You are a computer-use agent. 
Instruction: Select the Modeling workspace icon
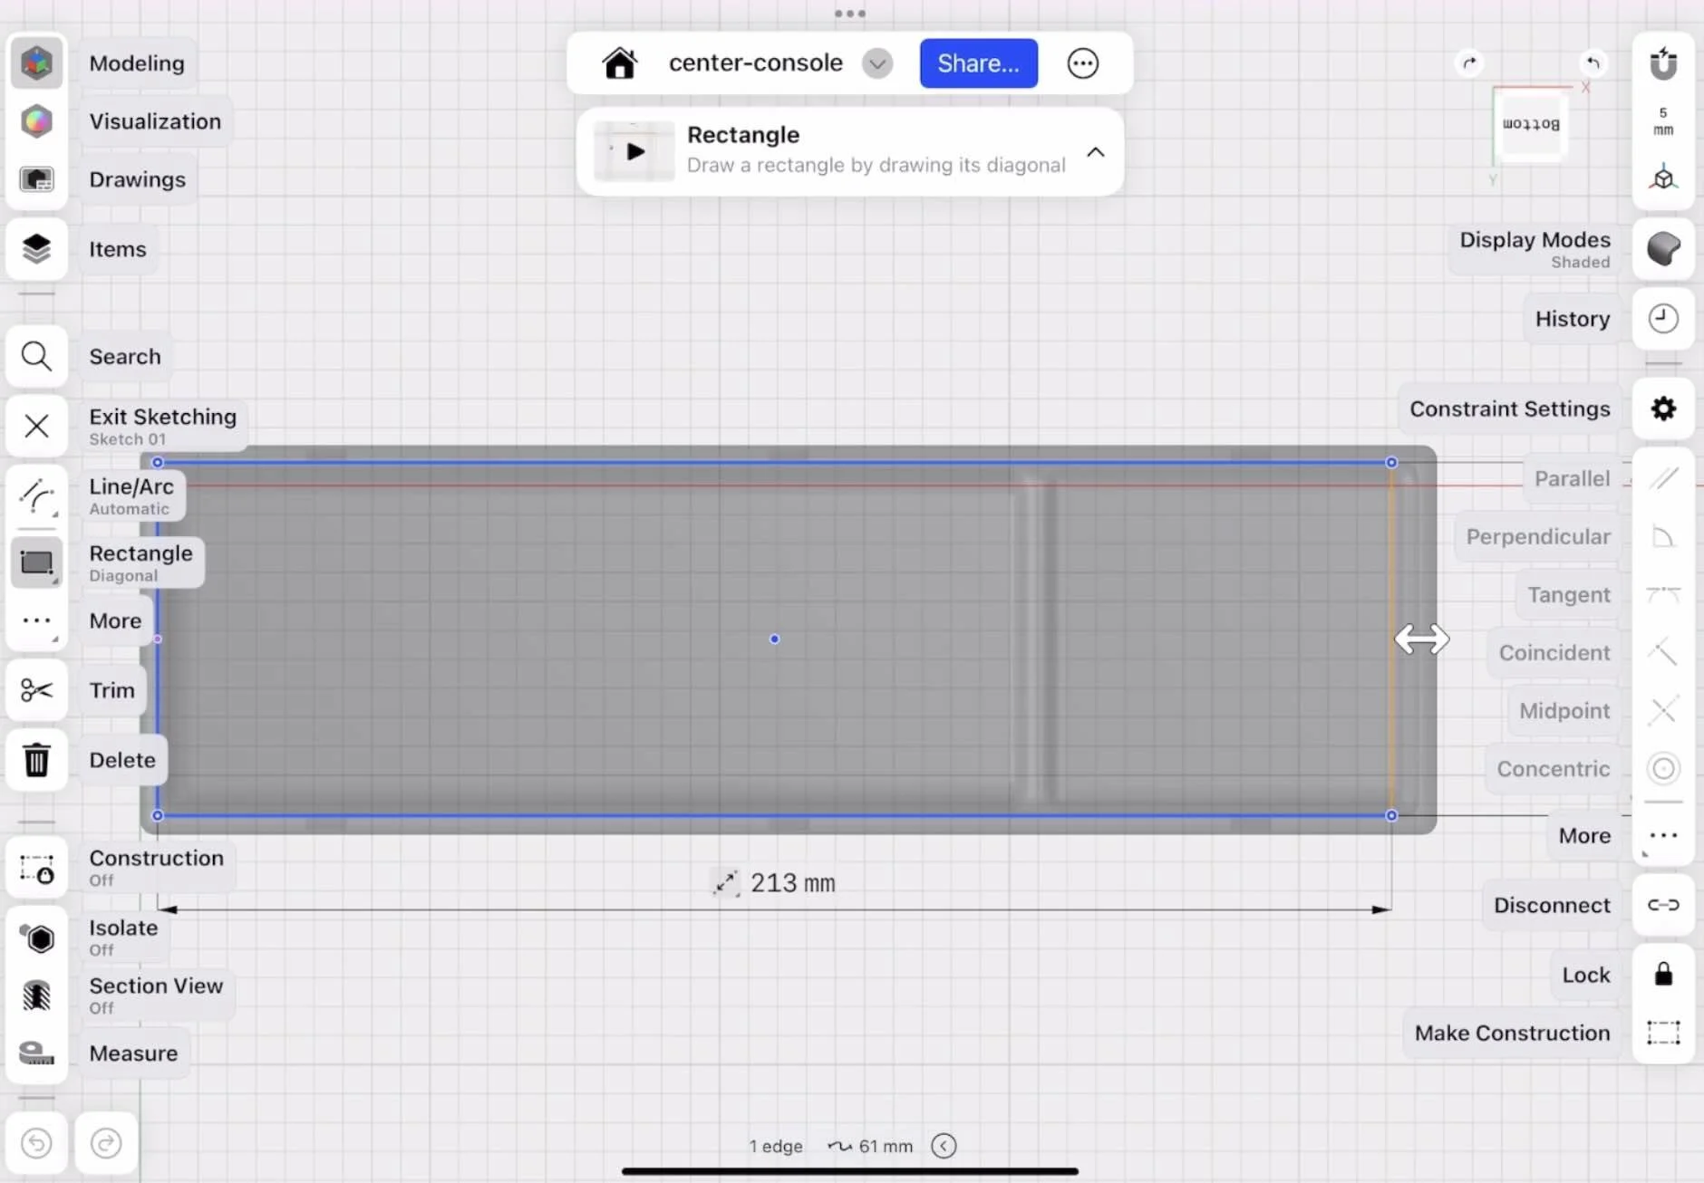pyautogui.click(x=36, y=62)
